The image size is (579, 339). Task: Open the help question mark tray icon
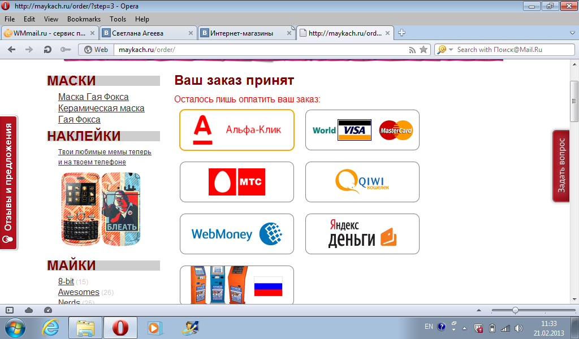441,327
